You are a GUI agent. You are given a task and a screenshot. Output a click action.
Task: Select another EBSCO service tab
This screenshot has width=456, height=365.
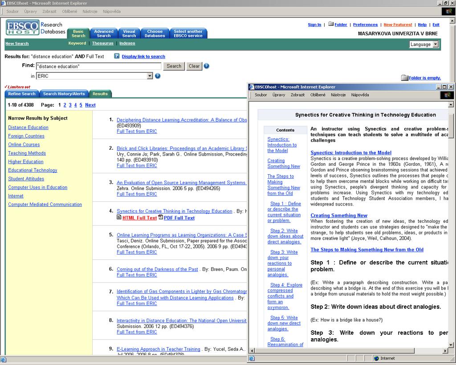pyautogui.click(x=188, y=33)
